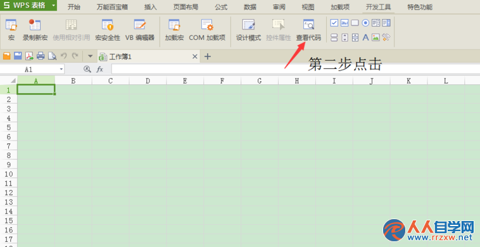Click into the formula bar input
This screenshot has height=247, width=480.
click(295, 69)
